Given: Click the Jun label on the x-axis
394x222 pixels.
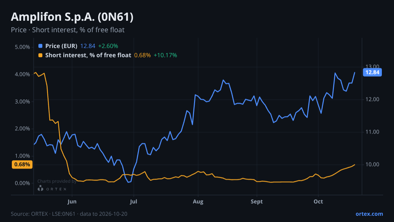Looking at the screenshot, I should [72, 202].
